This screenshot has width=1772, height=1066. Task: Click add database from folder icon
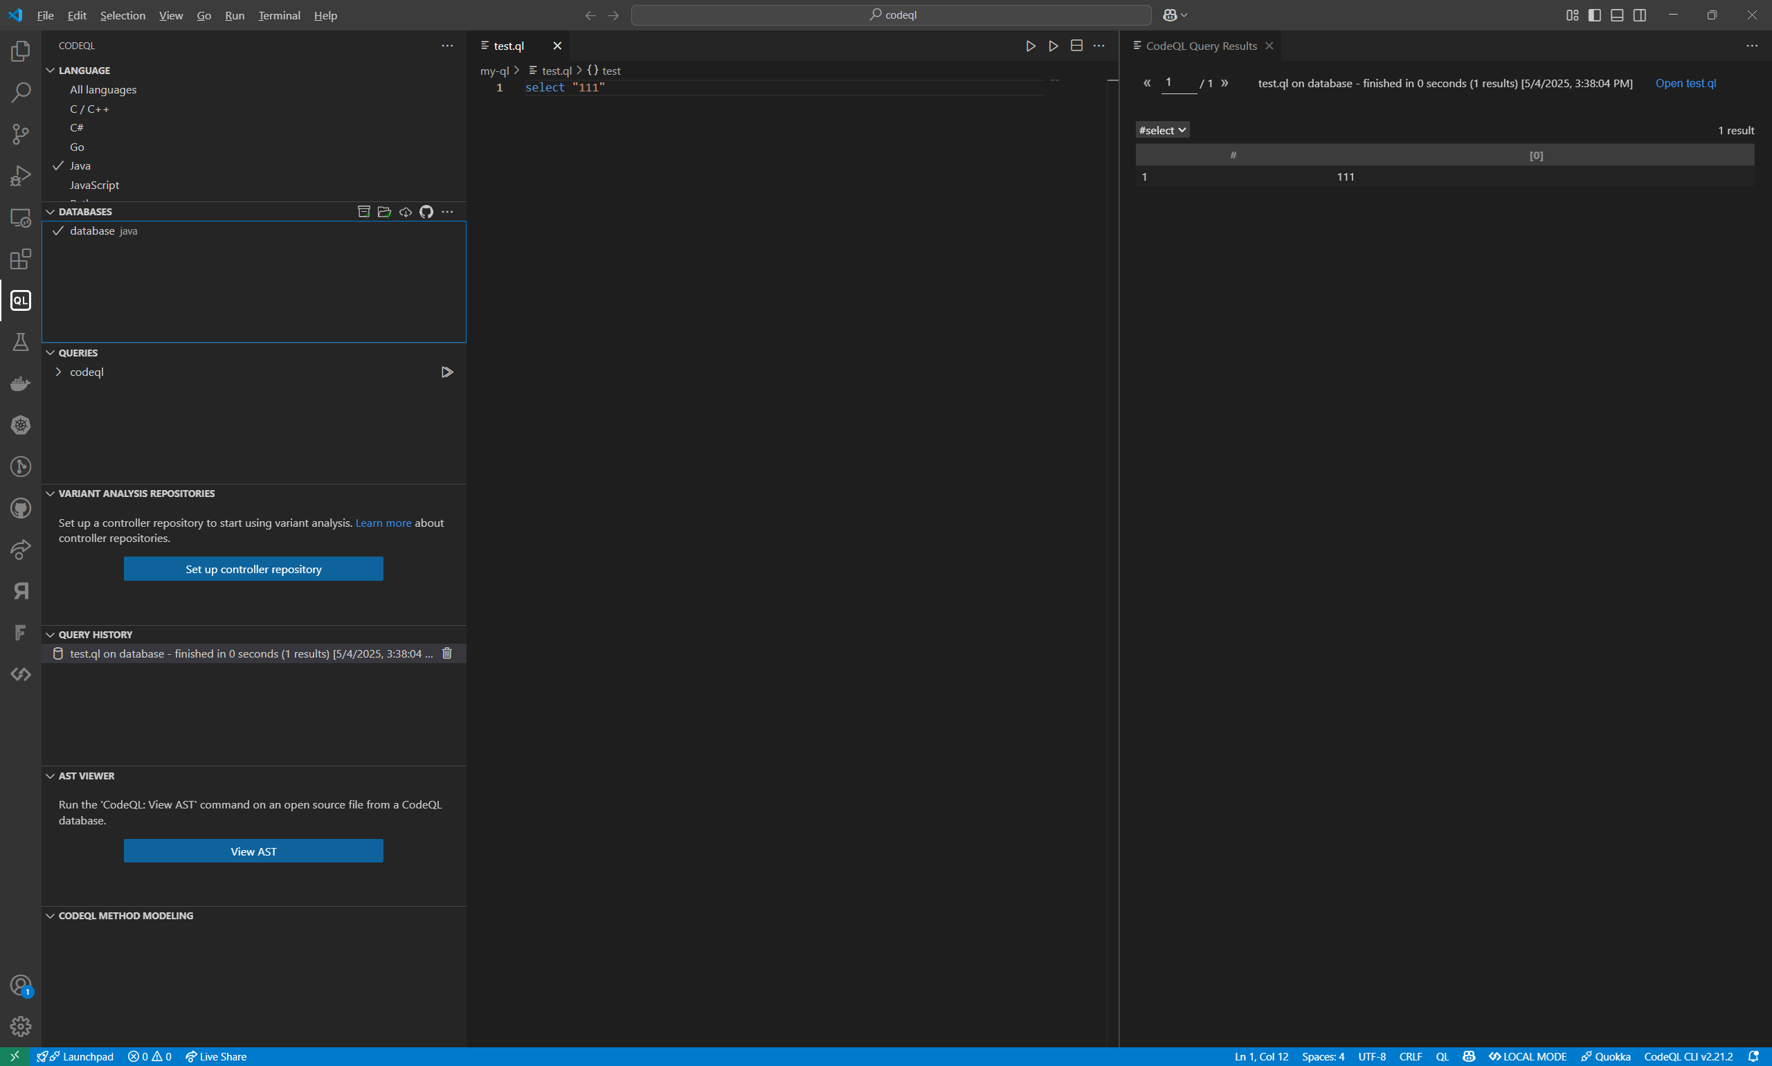[x=384, y=211]
